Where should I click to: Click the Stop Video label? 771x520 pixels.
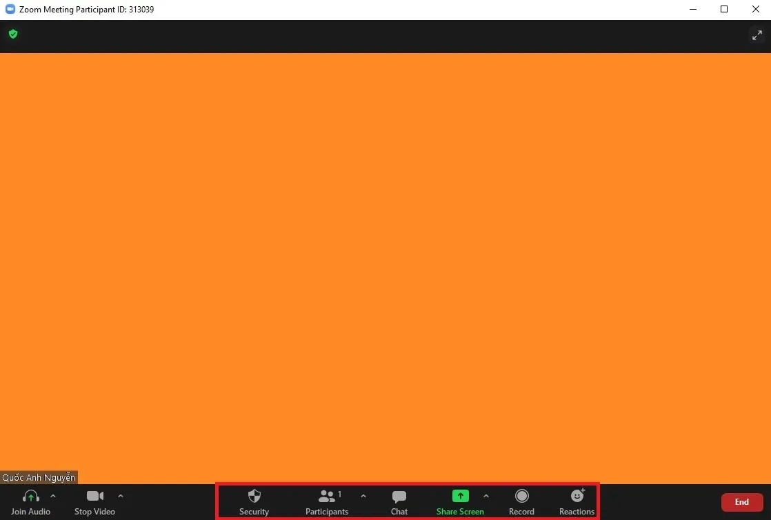tap(94, 512)
